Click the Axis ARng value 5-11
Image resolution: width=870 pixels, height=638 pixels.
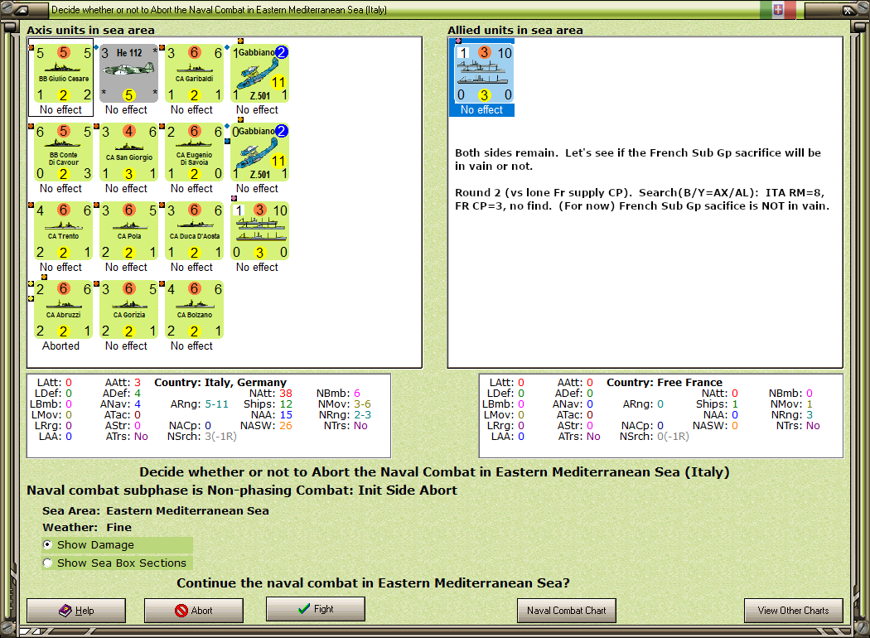(x=216, y=404)
